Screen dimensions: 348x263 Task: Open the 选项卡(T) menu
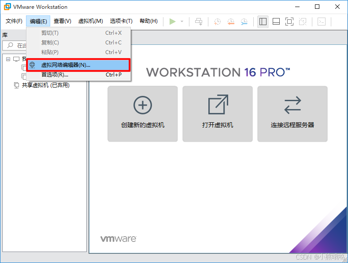click(121, 21)
